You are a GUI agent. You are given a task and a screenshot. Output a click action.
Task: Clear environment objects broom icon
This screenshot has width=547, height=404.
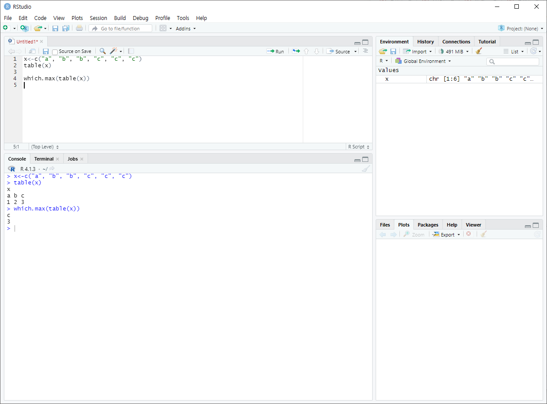pos(479,51)
